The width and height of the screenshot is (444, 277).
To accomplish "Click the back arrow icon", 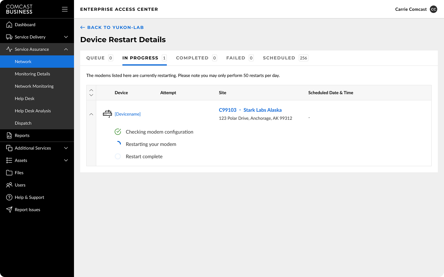I will tap(83, 27).
